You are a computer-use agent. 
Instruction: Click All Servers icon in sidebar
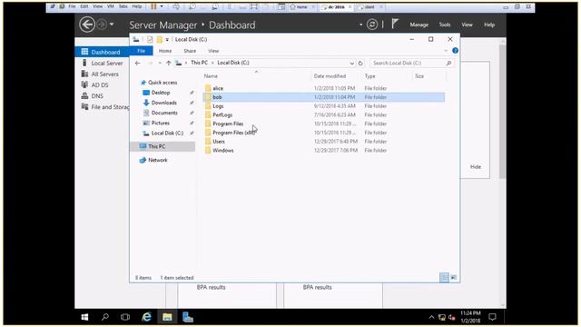(84, 74)
